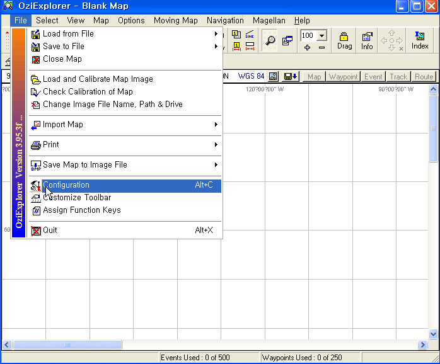This screenshot has height=364, width=440.
Task: Click the Close Map red X icon
Action: pos(36,59)
